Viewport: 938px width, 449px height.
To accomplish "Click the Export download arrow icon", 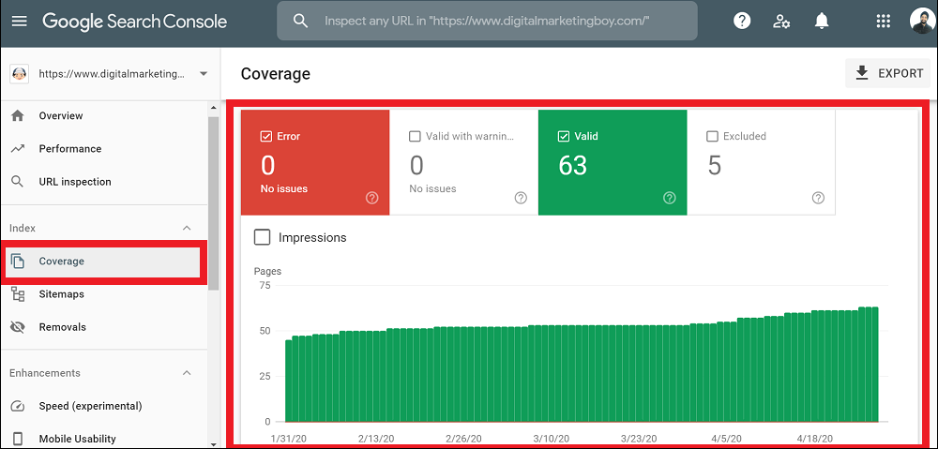I will point(861,73).
